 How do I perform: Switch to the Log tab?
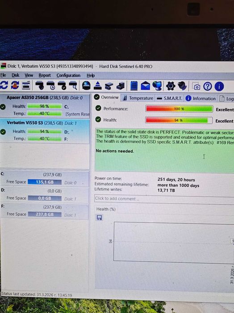point(226,99)
